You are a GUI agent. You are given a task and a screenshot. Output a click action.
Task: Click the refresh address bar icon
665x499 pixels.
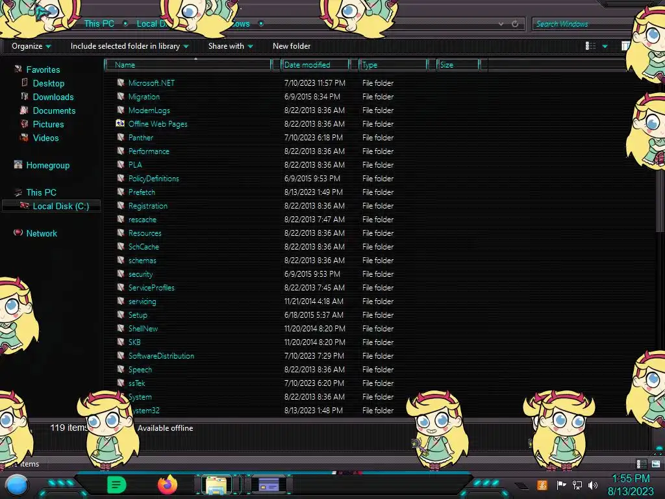pyautogui.click(x=515, y=24)
